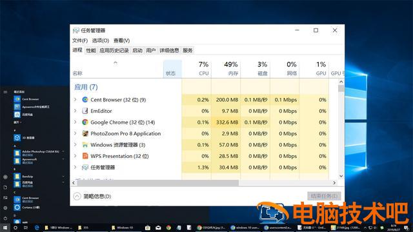Click the vertical scrollbar down arrow
This screenshot has width=413, height=232.
341,176
